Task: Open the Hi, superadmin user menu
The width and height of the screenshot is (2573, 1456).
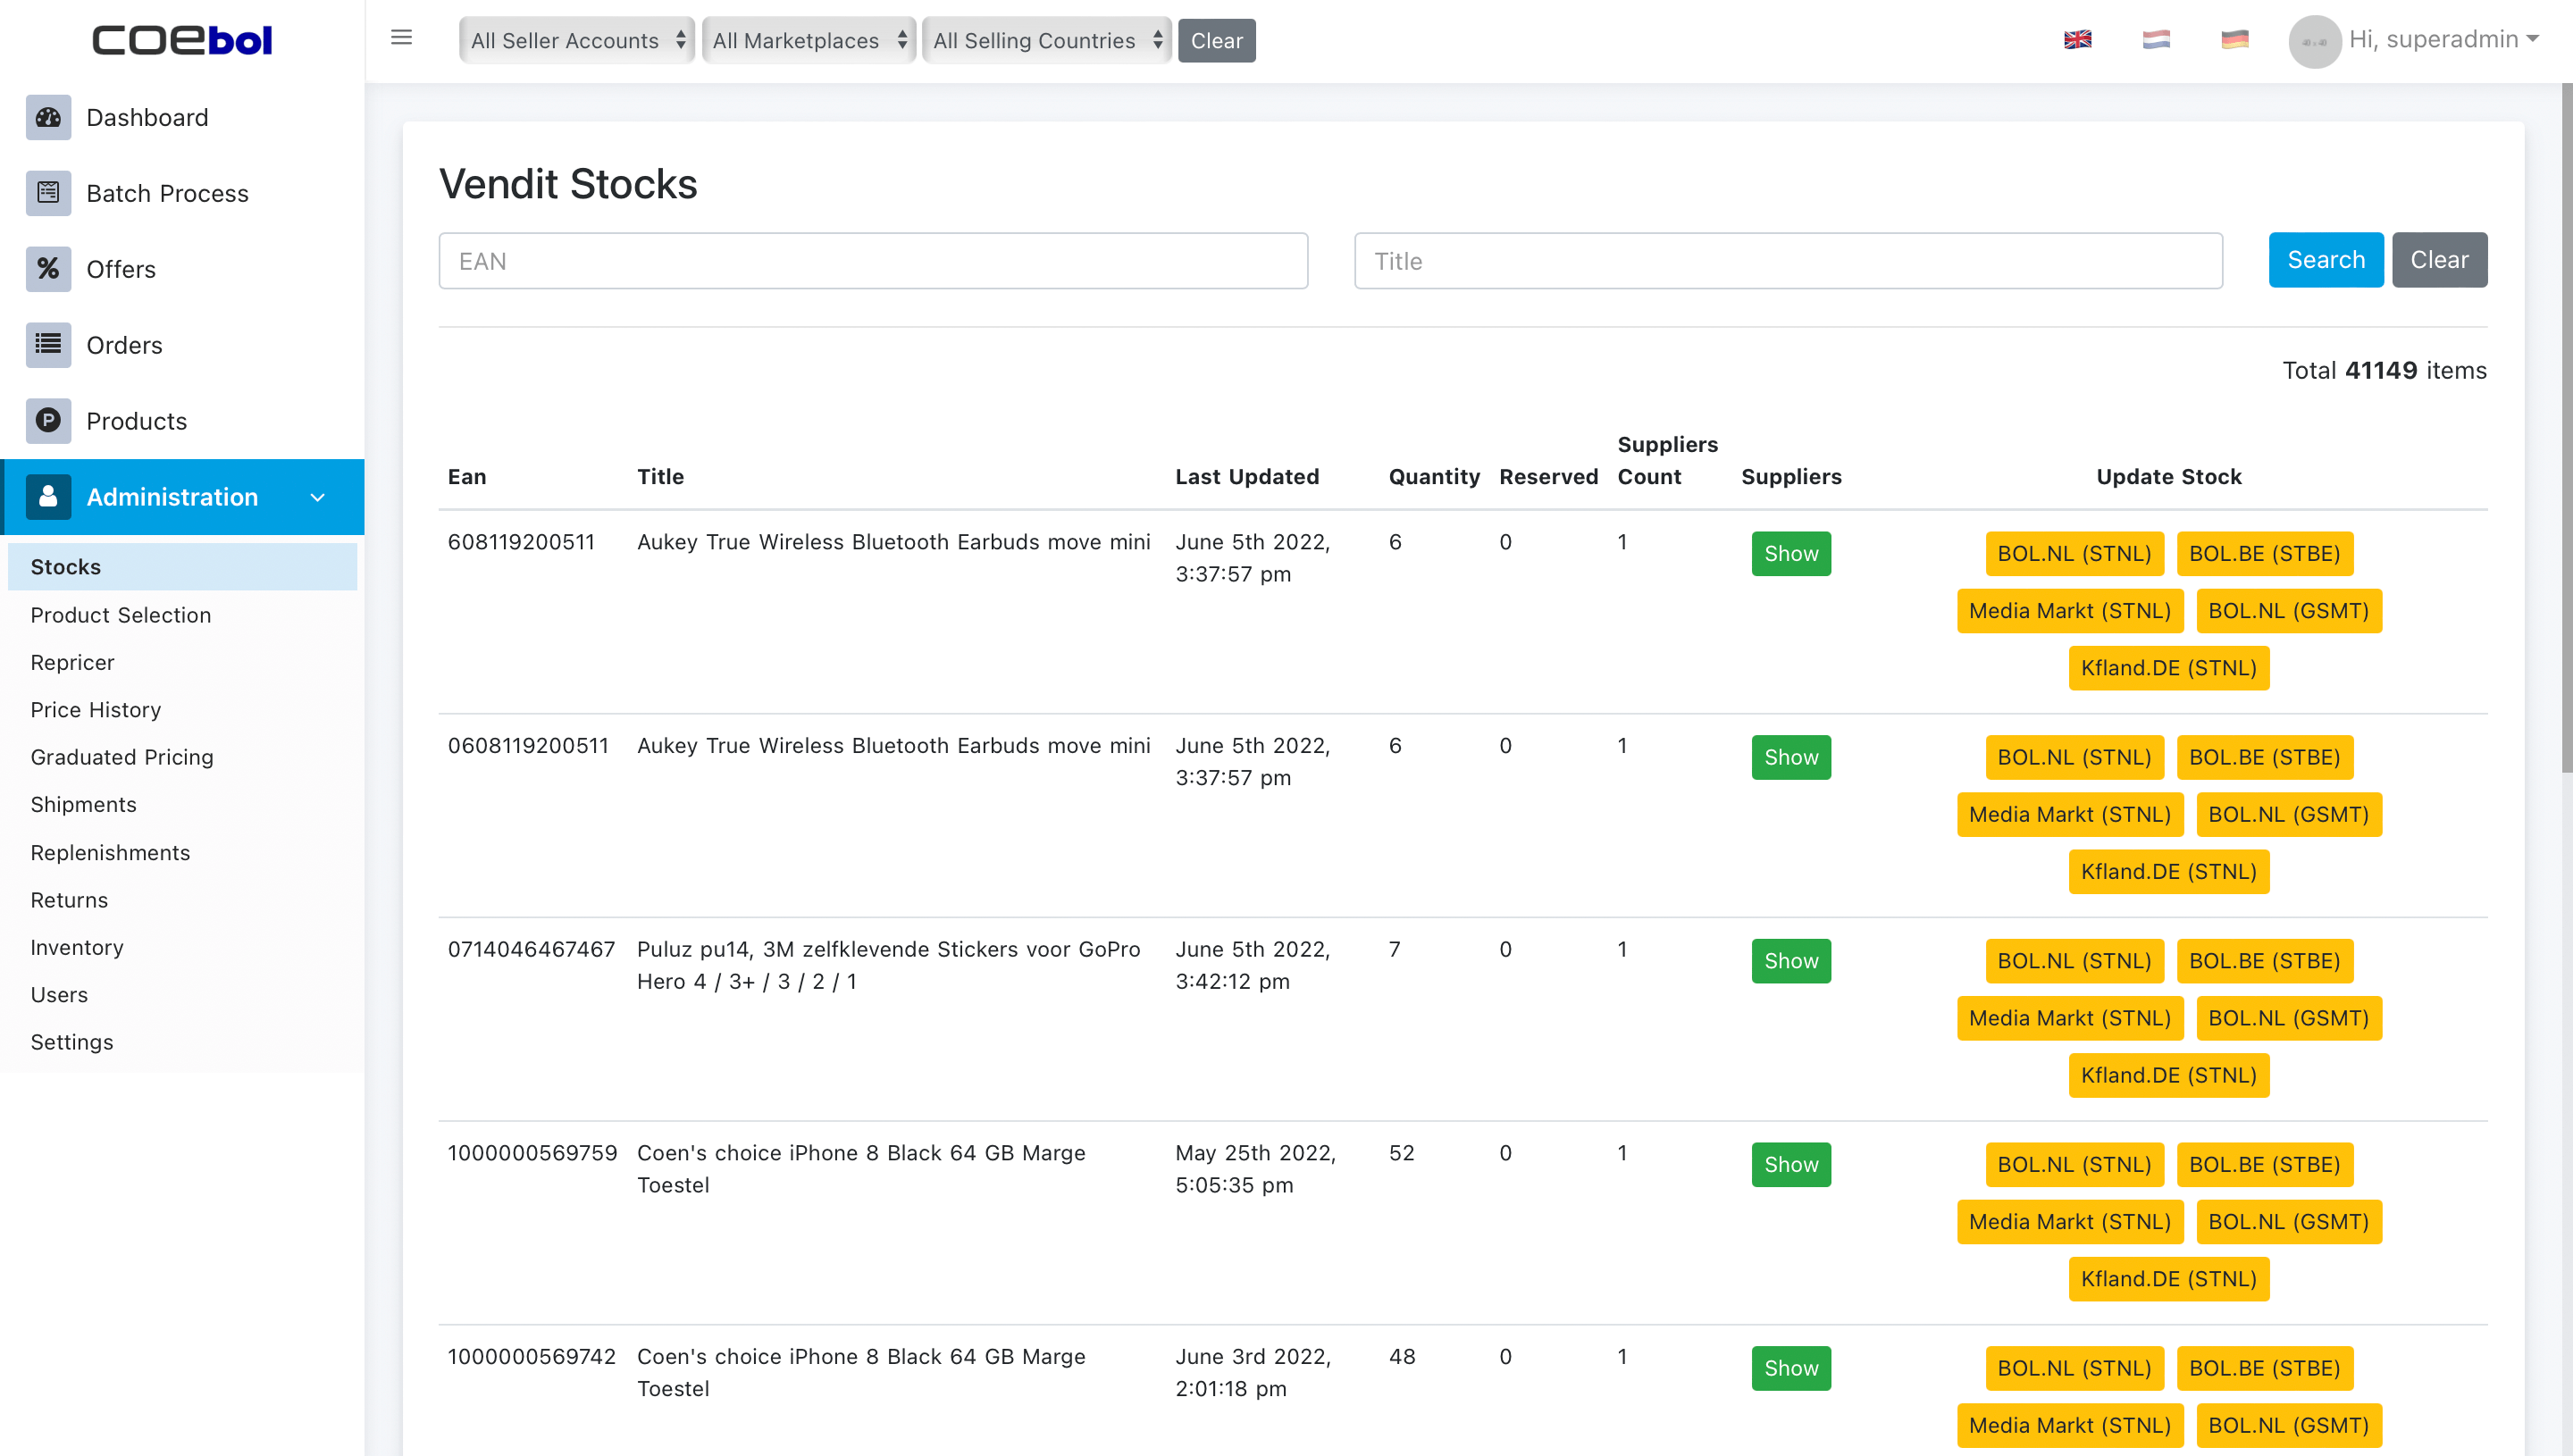Action: click(2443, 40)
